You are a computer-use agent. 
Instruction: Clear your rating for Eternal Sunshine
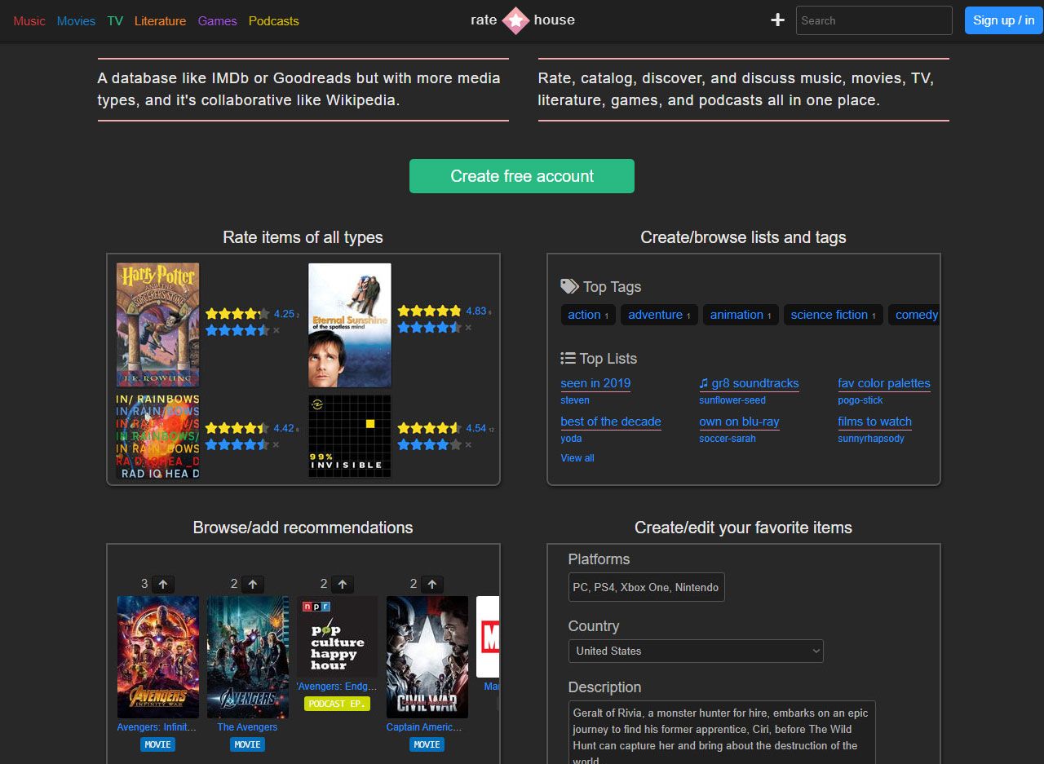(467, 328)
